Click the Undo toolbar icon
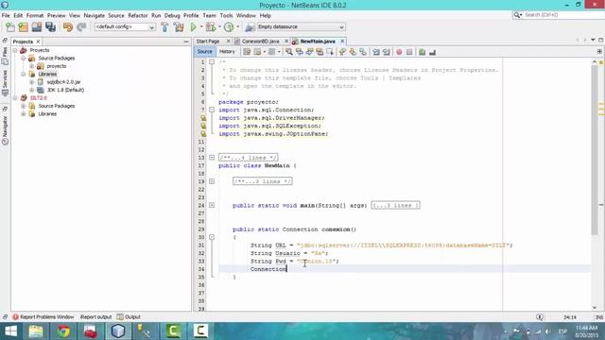The image size is (605, 340). click(x=68, y=27)
